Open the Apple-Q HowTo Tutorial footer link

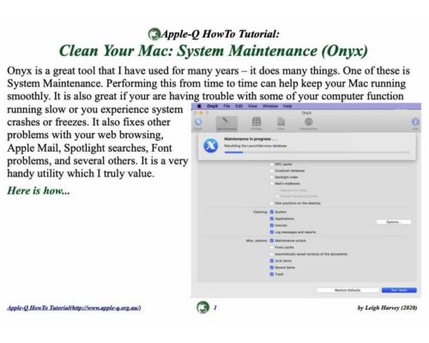[74, 308]
